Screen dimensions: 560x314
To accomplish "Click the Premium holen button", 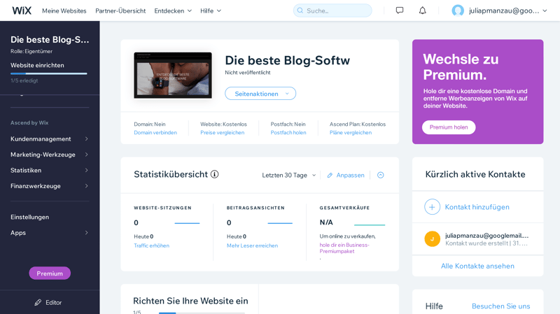I will tap(449, 127).
